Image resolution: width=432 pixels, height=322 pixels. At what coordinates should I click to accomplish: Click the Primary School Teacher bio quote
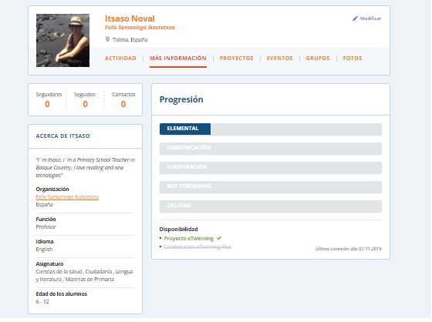click(85, 168)
